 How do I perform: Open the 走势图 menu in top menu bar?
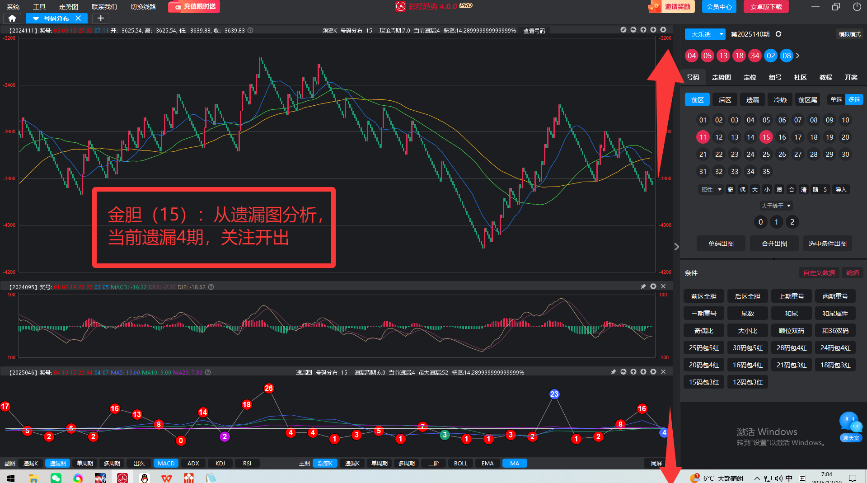[69, 7]
